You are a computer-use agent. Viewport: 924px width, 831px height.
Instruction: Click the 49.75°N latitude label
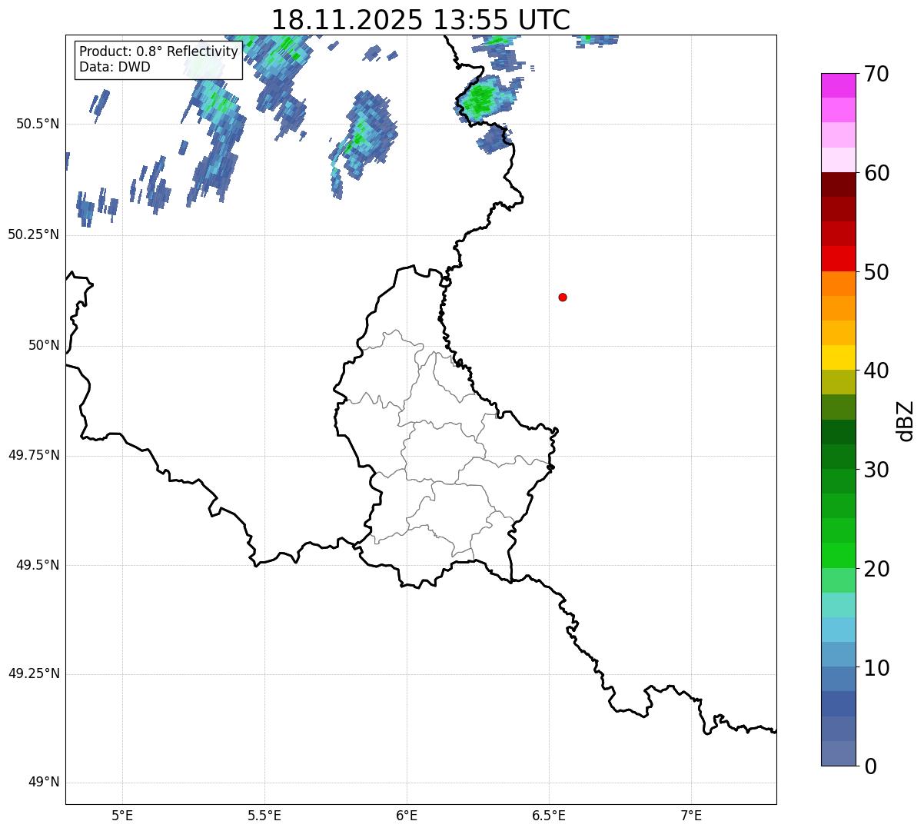pyautogui.click(x=34, y=455)
